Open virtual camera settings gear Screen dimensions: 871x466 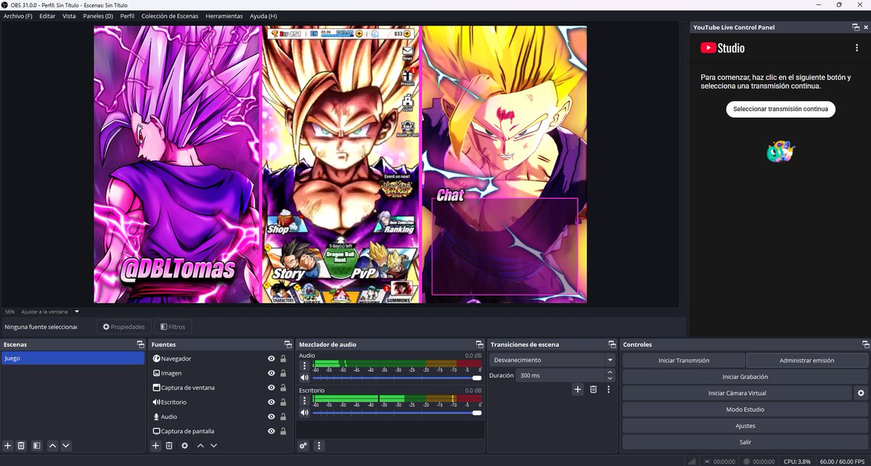click(861, 393)
